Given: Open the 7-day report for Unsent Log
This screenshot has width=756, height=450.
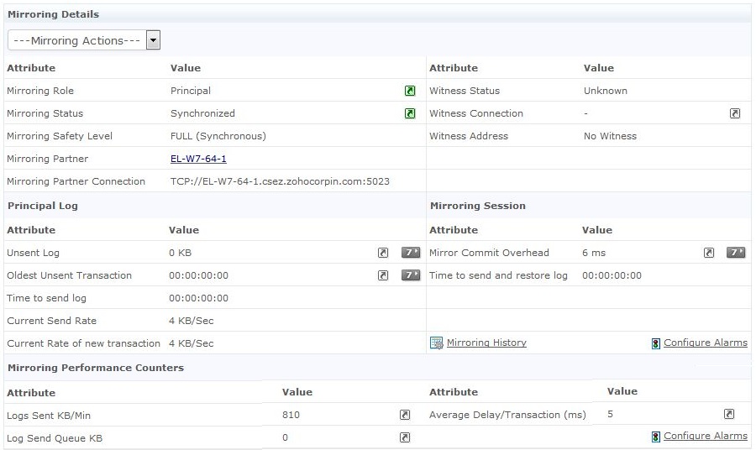Looking at the screenshot, I should pyautogui.click(x=410, y=253).
